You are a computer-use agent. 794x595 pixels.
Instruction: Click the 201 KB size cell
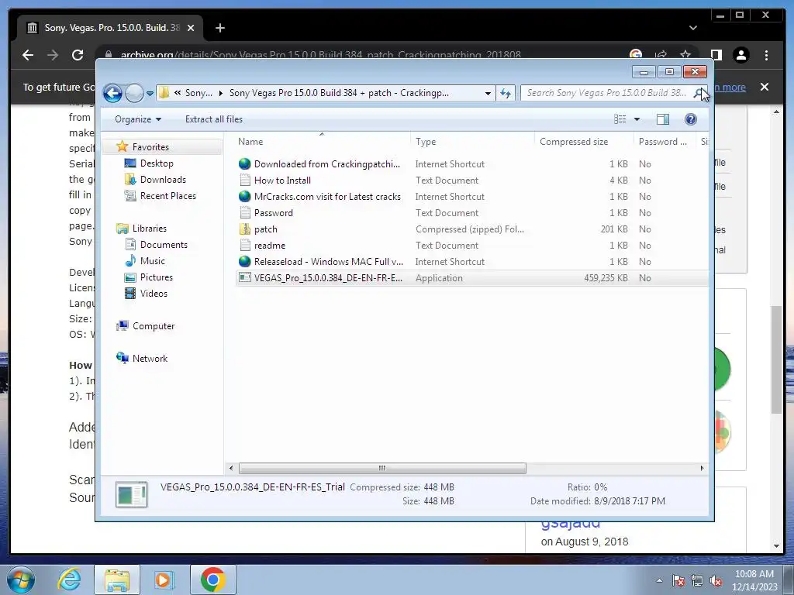pos(614,229)
